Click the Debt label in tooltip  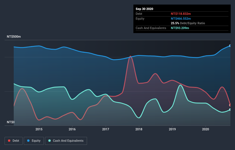[139, 14]
